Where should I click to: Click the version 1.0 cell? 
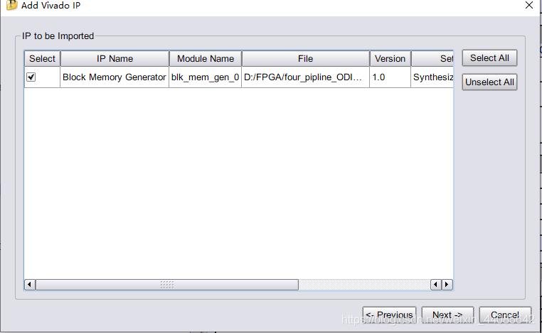click(x=390, y=77)
